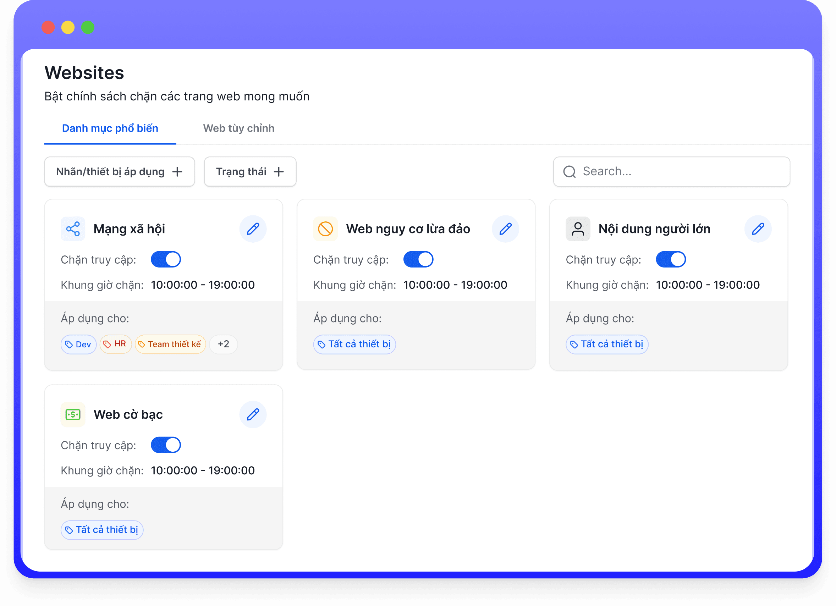Click the magnifier icon in the search bar

tap(569, 171)
